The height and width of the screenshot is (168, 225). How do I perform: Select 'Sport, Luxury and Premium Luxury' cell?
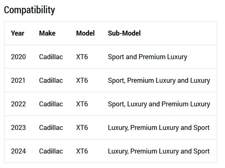[159, 104]
